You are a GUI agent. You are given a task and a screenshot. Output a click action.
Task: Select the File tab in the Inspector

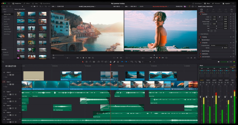(232, 10)
